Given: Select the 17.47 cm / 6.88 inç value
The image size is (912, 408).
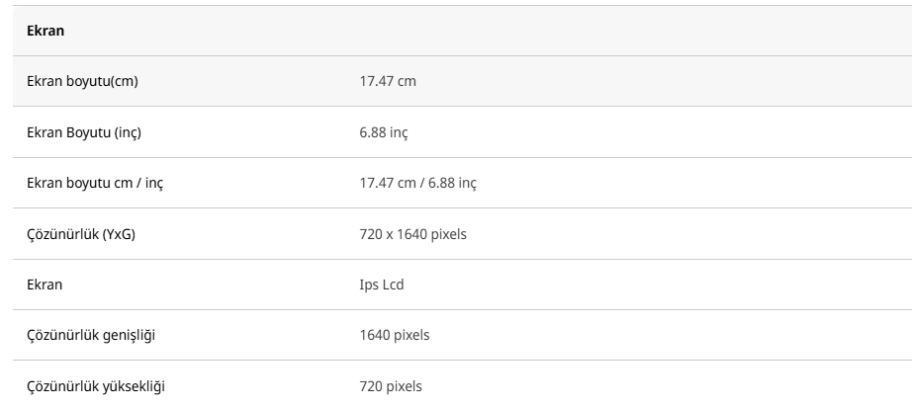Looking at the screenshot, I should coord(418,183).
